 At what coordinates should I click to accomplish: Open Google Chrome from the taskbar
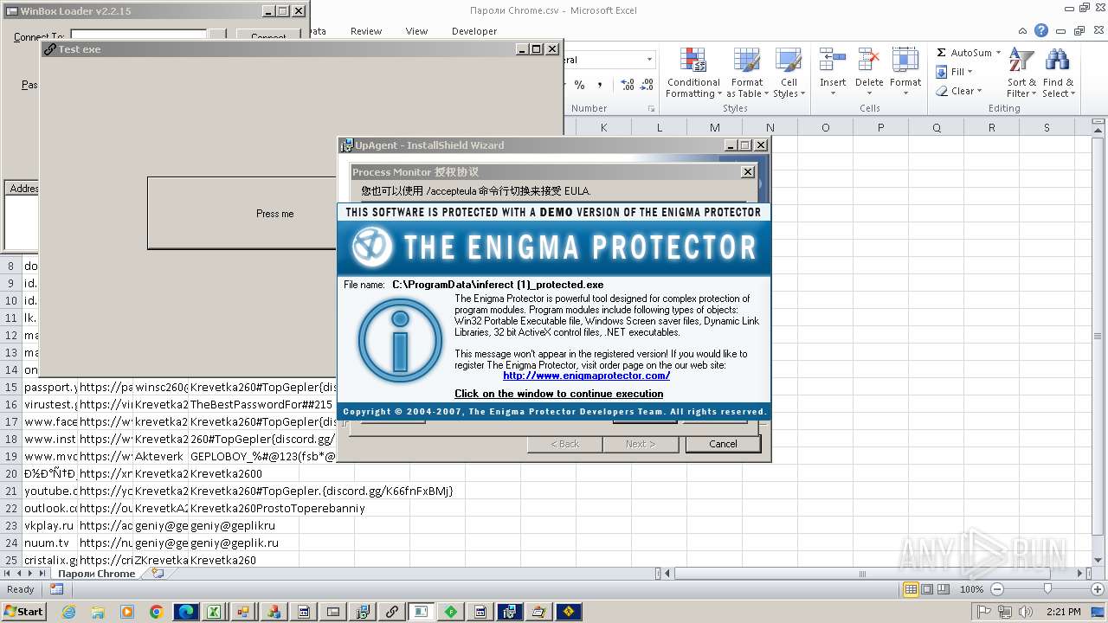157,612
